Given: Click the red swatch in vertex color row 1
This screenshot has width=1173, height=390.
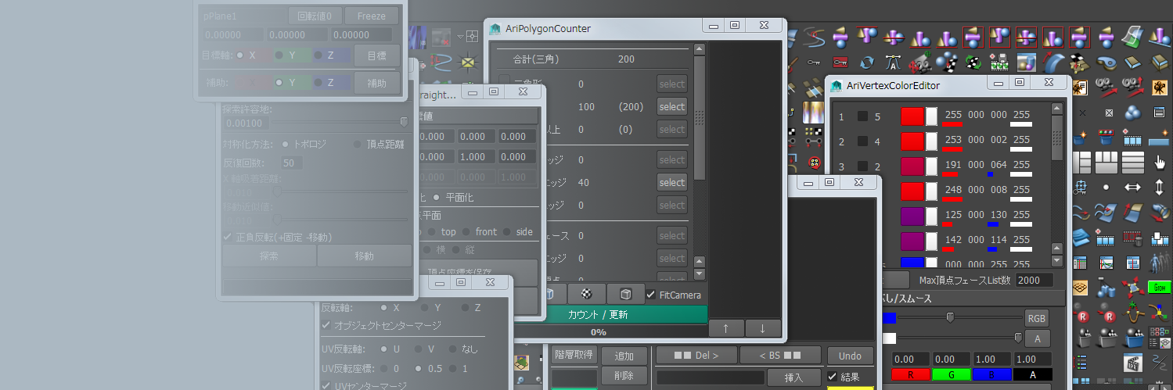Looking at the screenshot, I should (912, 116).
